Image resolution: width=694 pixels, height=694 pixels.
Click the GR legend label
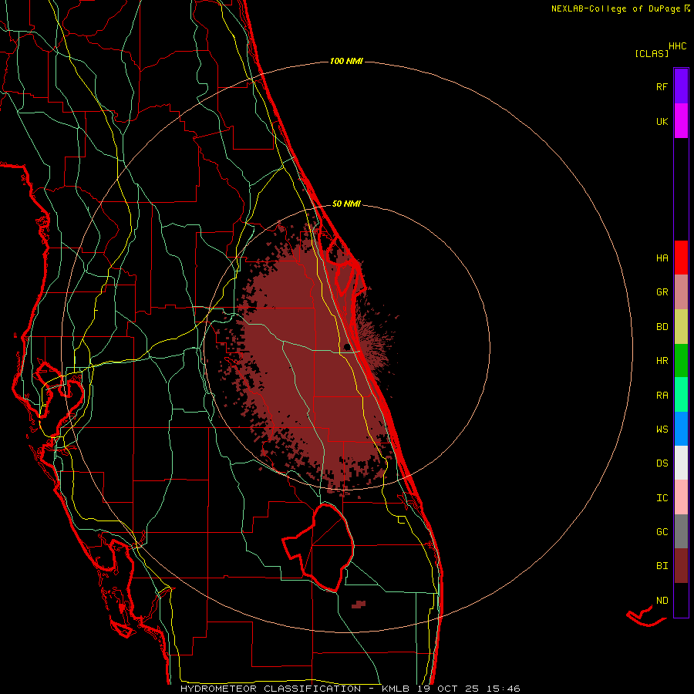point(662,292)
